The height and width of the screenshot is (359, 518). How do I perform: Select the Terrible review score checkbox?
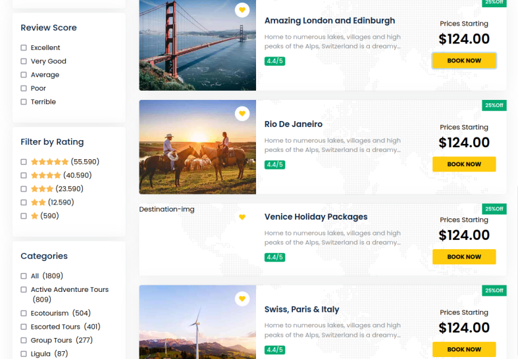tap(24, 102)
